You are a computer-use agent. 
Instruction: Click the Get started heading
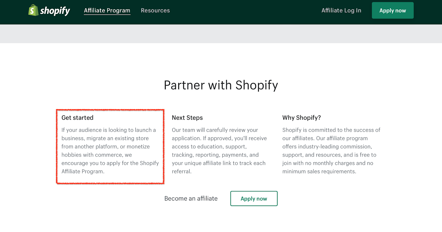(77, 118)
